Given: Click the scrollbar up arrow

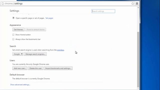Looking at the screenshot, I should 138,8.
